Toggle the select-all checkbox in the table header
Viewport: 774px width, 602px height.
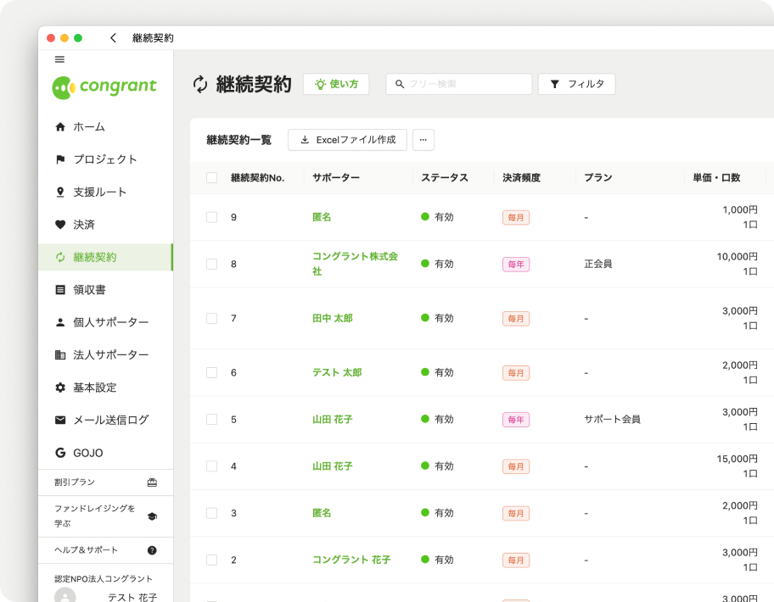tap(212, 177)
